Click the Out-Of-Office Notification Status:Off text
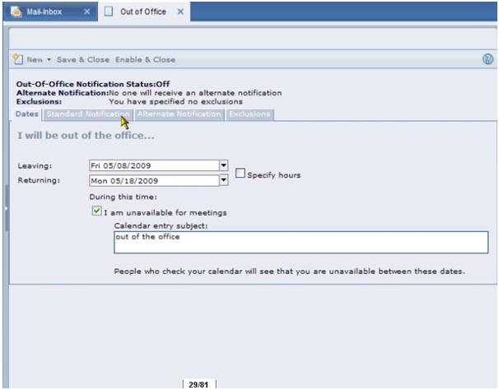This screenshot has width=499, height=390. pos(93,84)
